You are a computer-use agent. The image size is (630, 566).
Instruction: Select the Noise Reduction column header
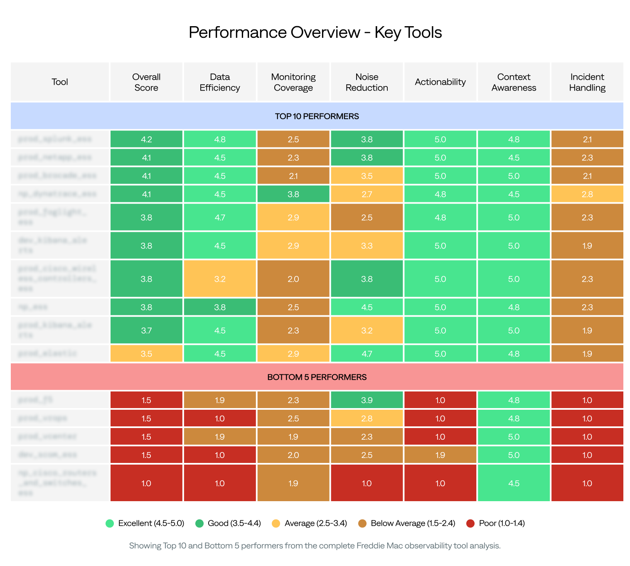tap(367, 82)
